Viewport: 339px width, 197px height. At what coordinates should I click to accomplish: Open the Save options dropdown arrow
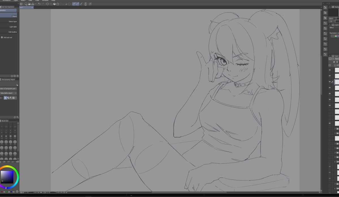coord(35,4)
